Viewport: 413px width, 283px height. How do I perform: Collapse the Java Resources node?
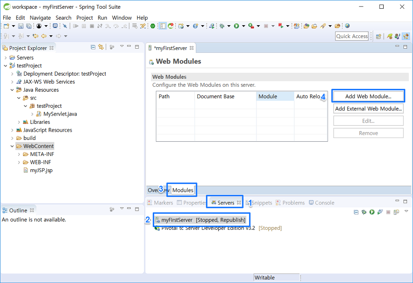pyautogui.click(x=12, y=90)
